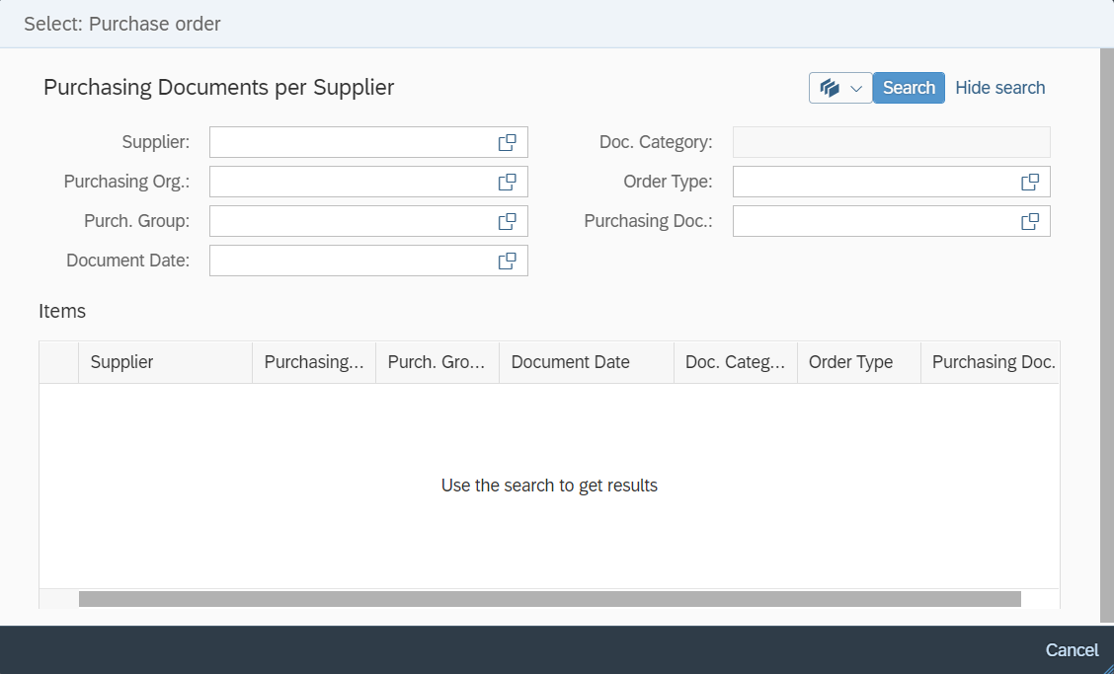The height and width of the screenshot is (674, 1114).
Task: Click the search variant icon beside Search
Action: tap(830, 88)
